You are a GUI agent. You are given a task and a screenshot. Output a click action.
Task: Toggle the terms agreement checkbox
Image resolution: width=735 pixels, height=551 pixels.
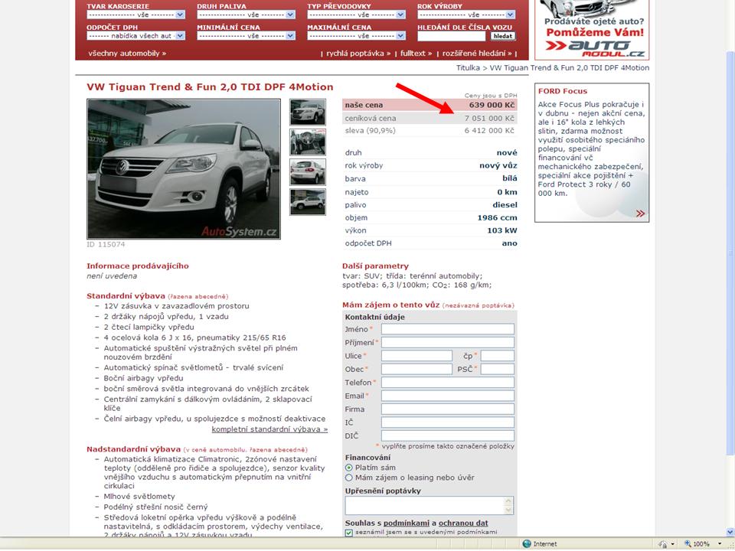click(x=349, y=532)
